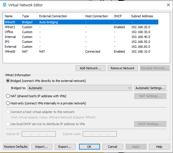Toggle Connect a host virtual adapter checkbox
This screenshot has height=153, width=173.
point(8,112)
